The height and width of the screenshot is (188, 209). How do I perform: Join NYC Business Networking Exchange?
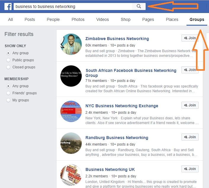point(190,105)
